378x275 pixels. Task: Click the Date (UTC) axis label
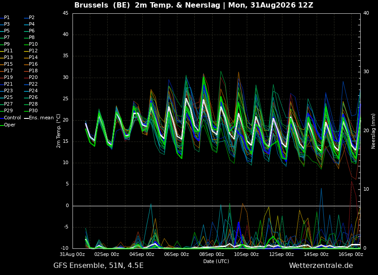[216, 261]
